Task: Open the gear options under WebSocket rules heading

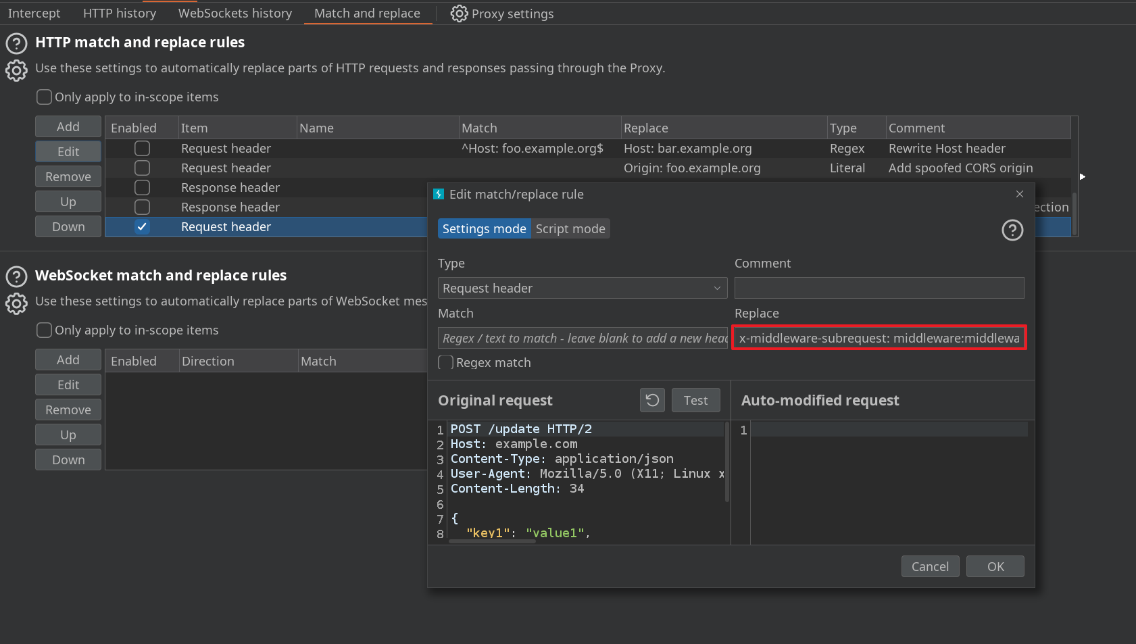Action: tap(16, 303)
